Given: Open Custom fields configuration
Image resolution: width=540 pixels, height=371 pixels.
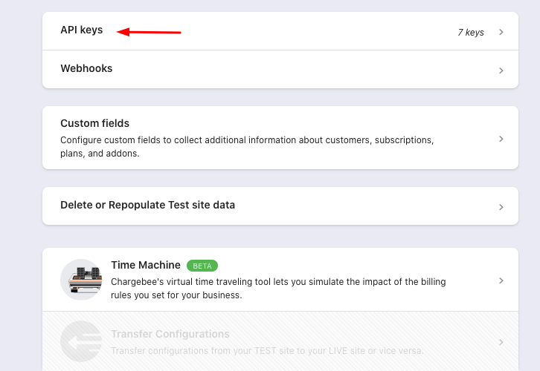Looking at the screenshot, I should (x=94, y=123).
